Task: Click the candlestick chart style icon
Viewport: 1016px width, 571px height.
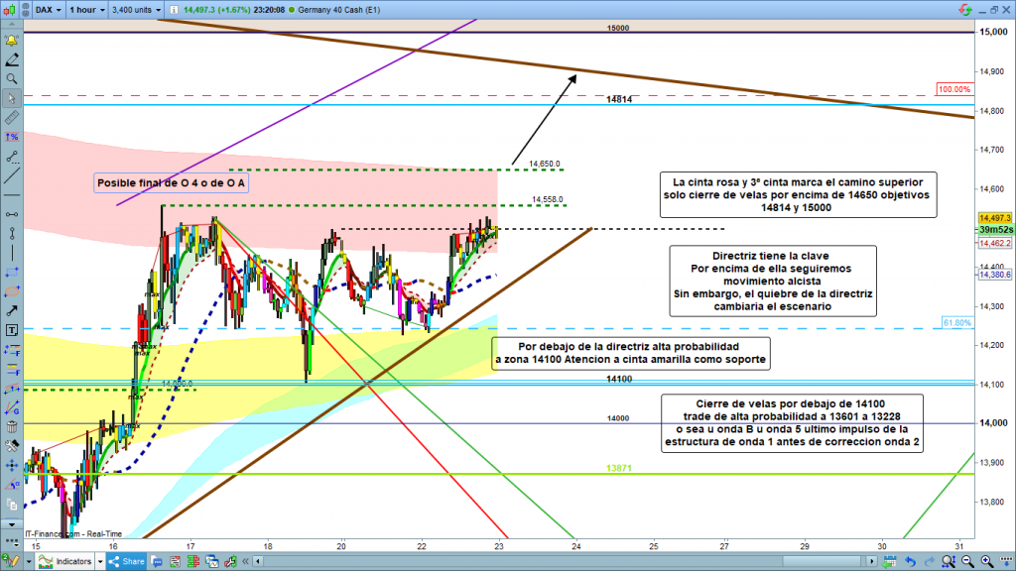Action: [13, 8]
